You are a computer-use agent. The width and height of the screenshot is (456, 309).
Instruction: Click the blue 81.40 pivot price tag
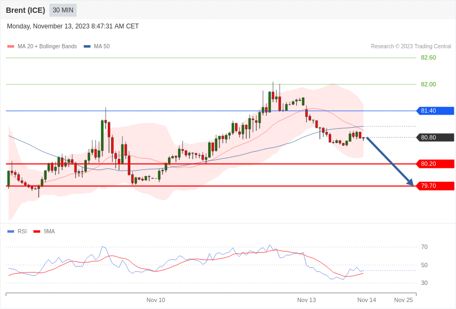point(436,111)
